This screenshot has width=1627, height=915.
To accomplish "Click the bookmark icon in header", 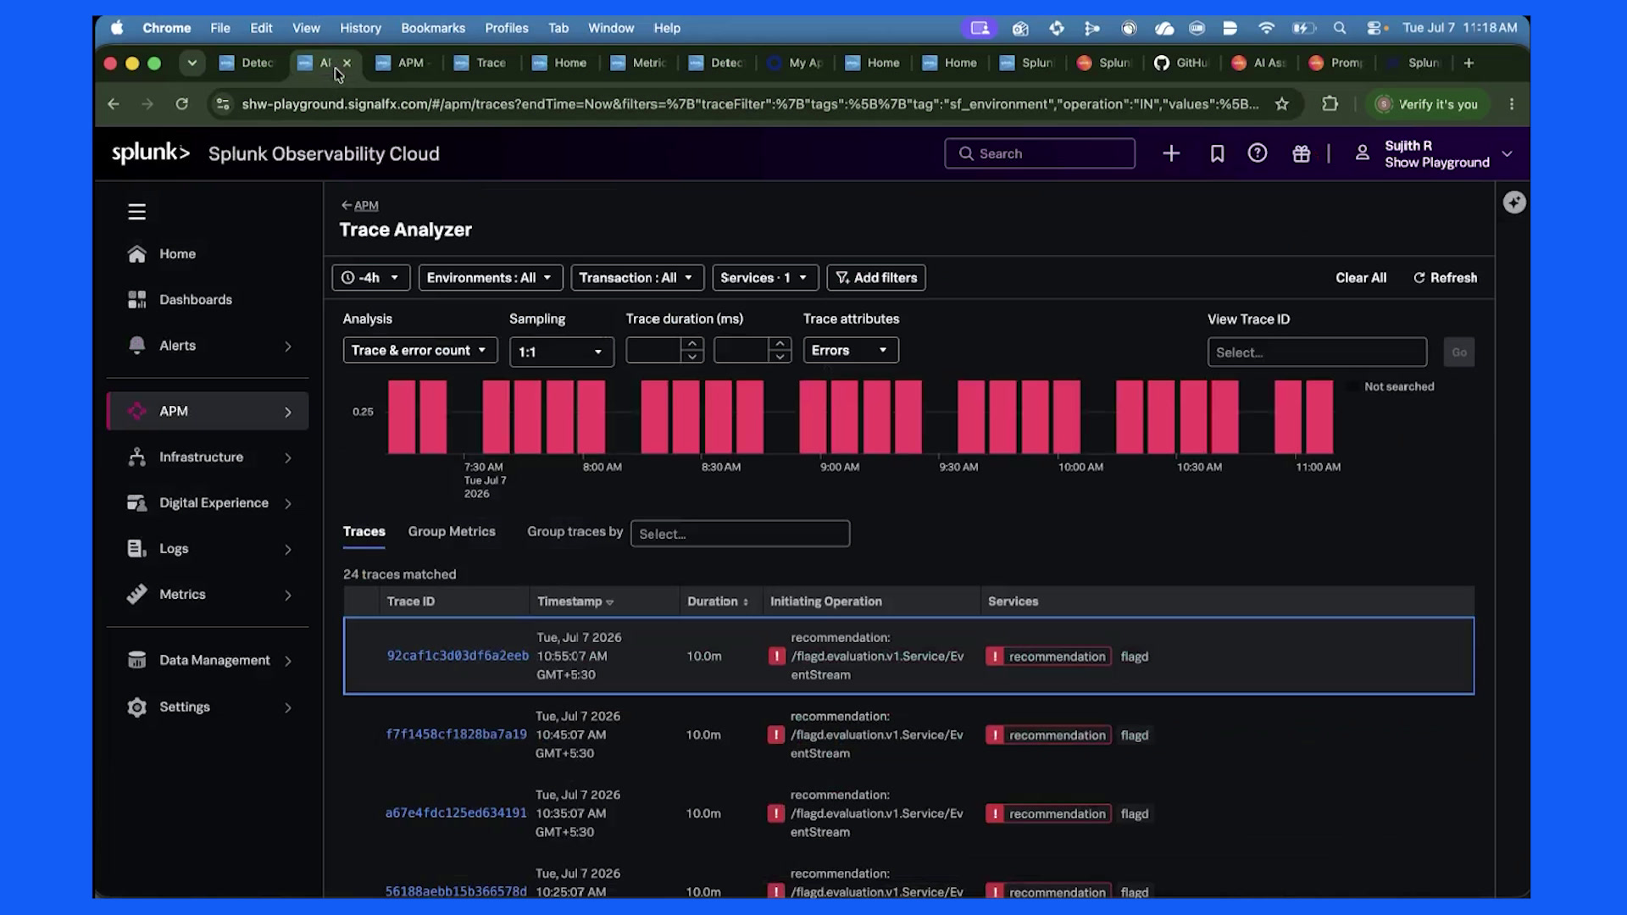I will click(1217, 153).
